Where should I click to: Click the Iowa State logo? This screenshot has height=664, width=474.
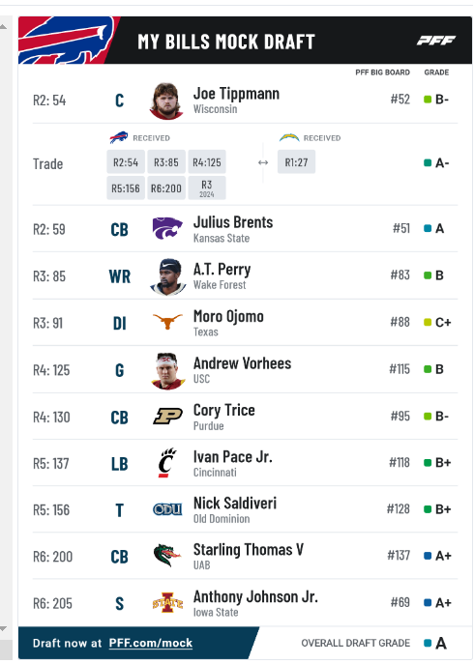[x=167, y=602]
